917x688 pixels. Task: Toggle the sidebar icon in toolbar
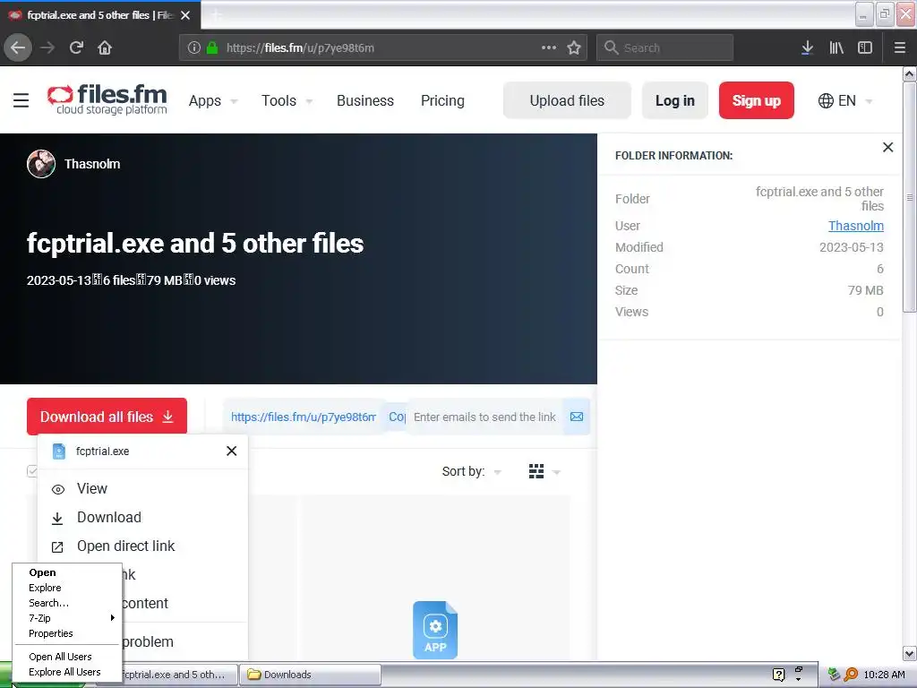[865, 47]
